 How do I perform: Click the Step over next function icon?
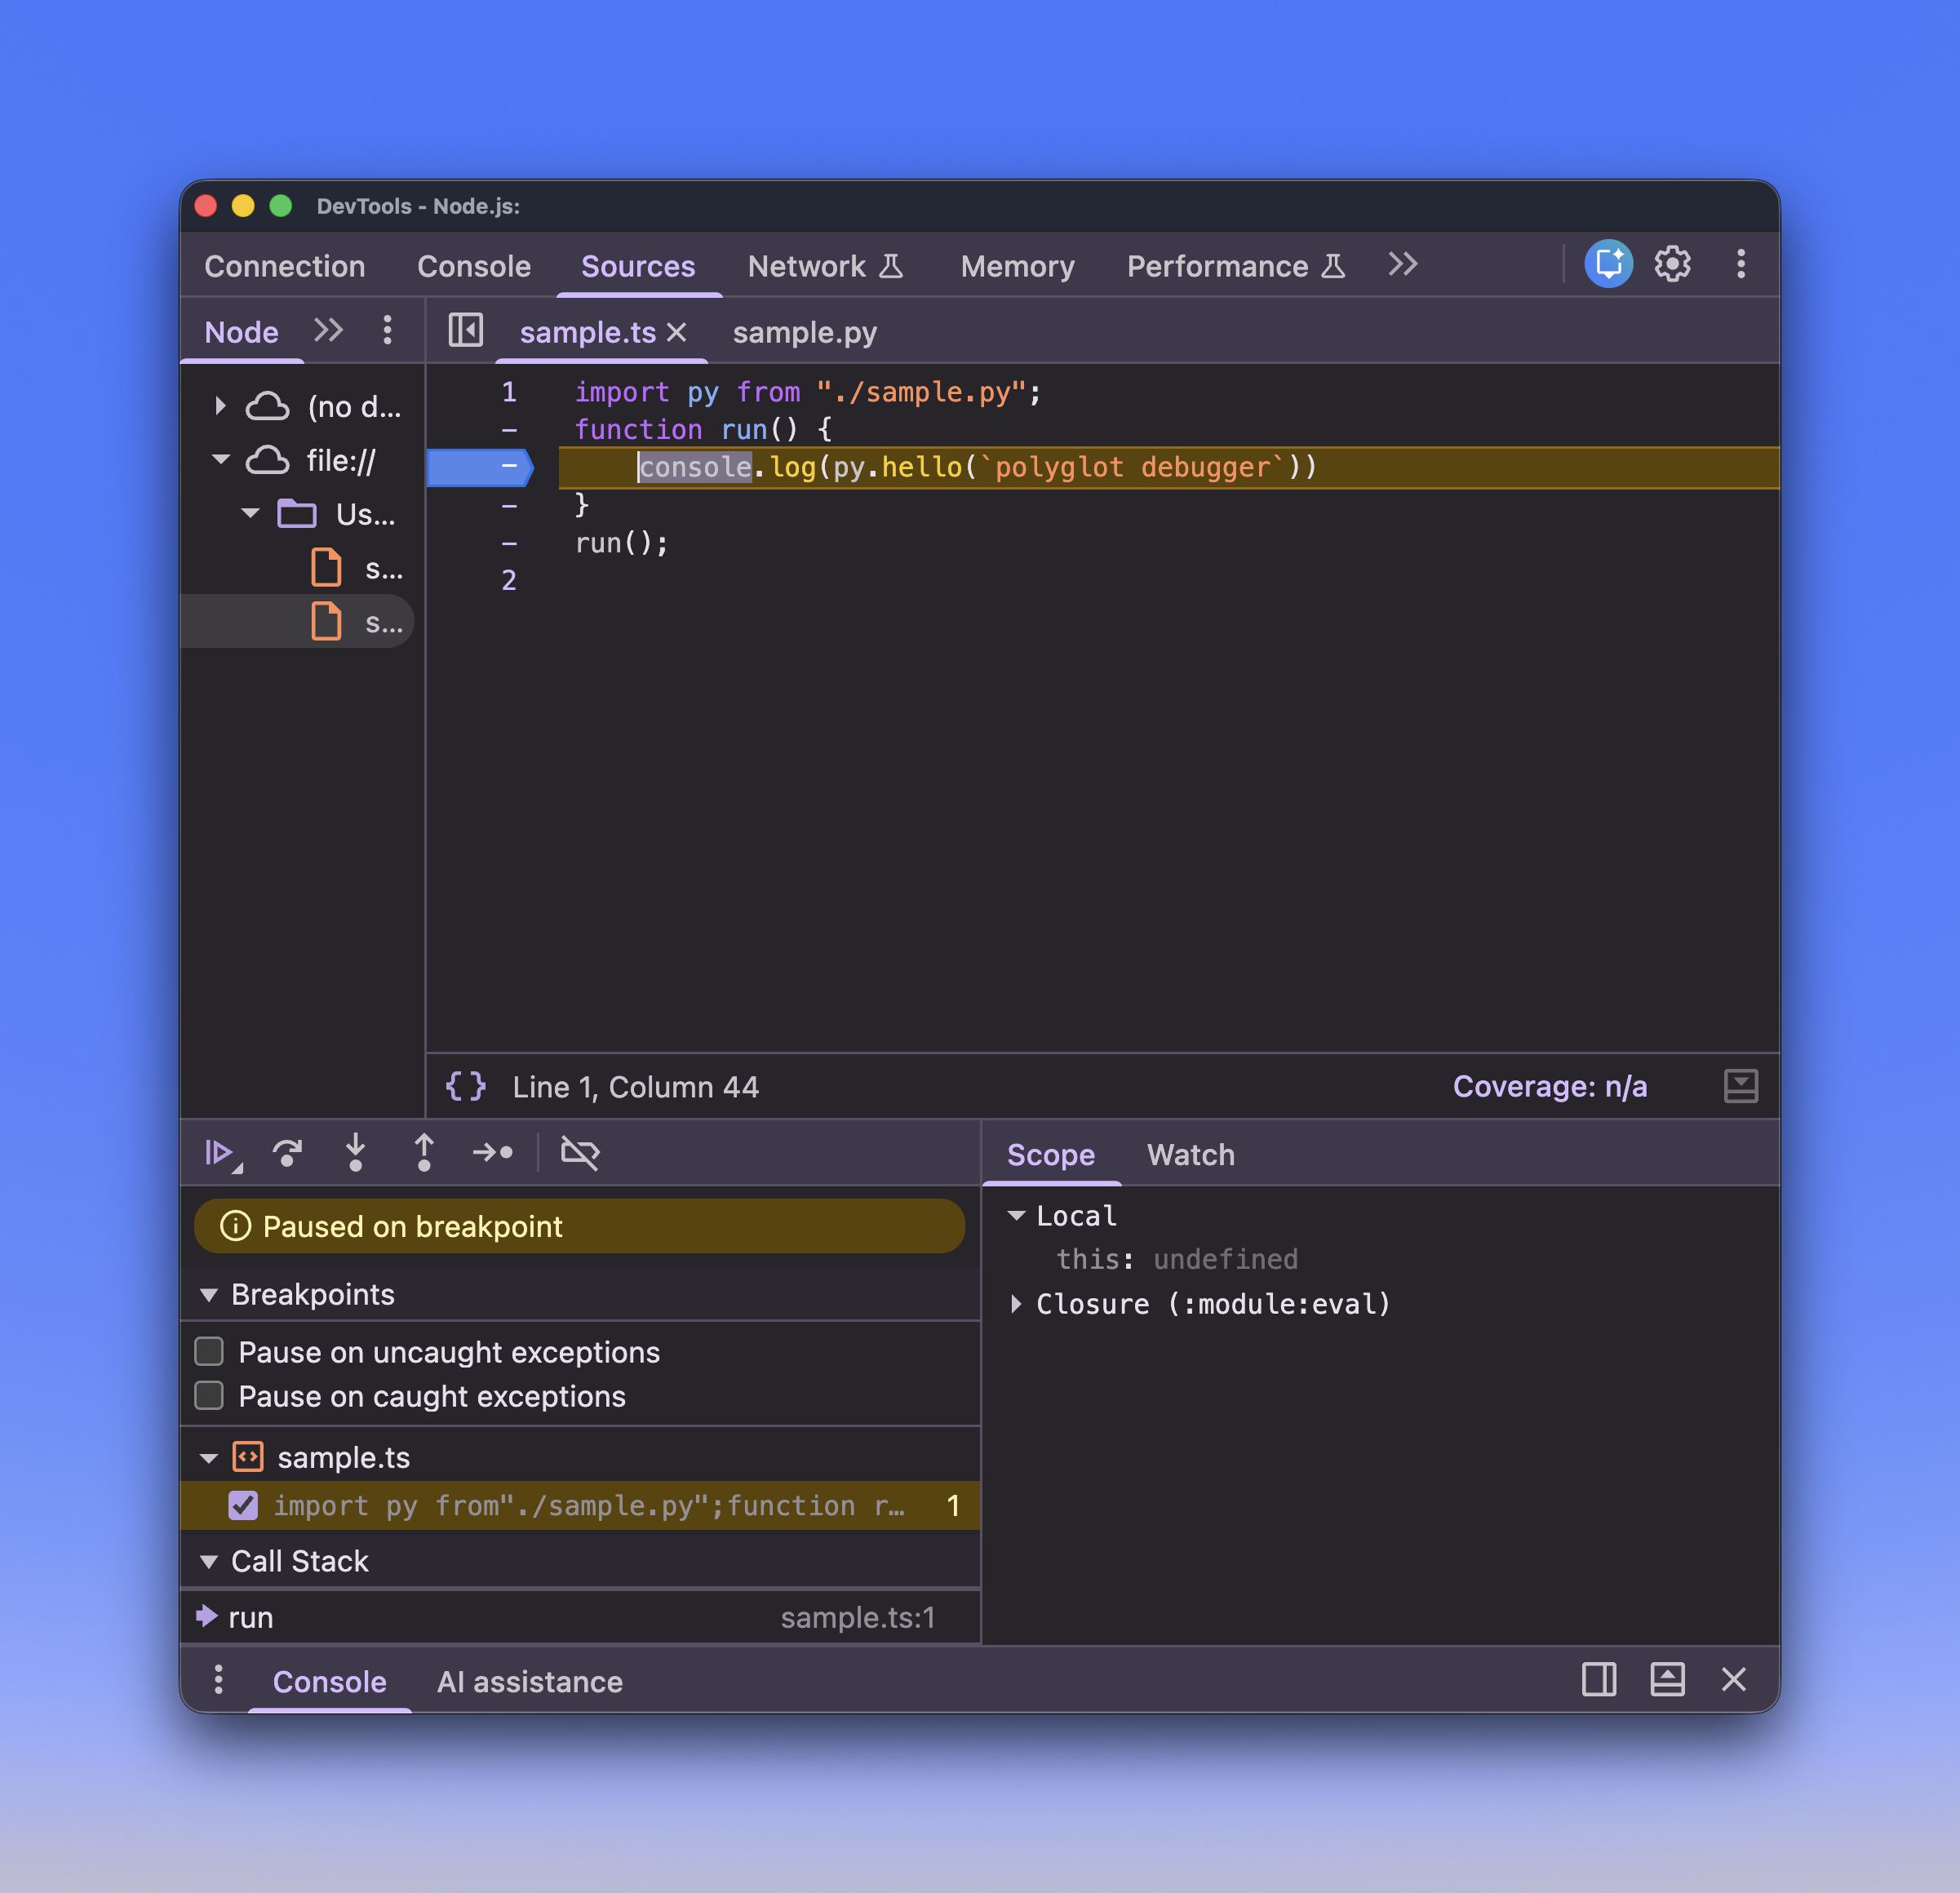(x=288, y=1153)
